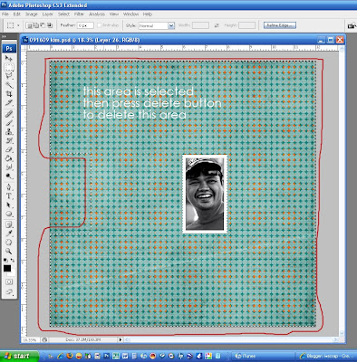The width and height of the screenshot is (357, 362).
Task: Collapse the toolbox with double-arrow
Action: (x=5, y=36)
